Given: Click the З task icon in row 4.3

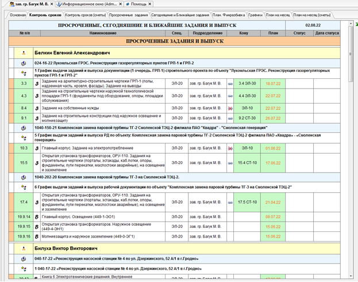Looking at the screenshot, I should (37, 96).
